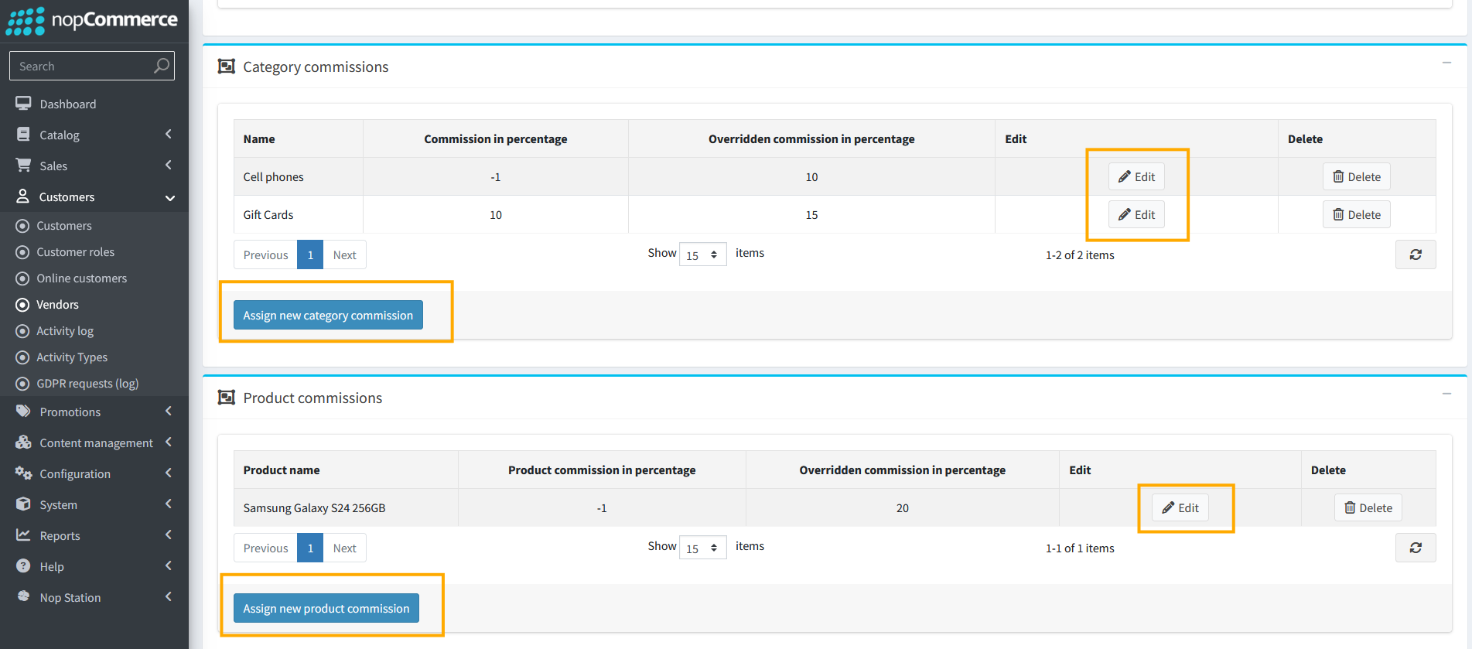Click Assign new category commission
This screenshot has height=649, width=1472.
coord(328,315)
